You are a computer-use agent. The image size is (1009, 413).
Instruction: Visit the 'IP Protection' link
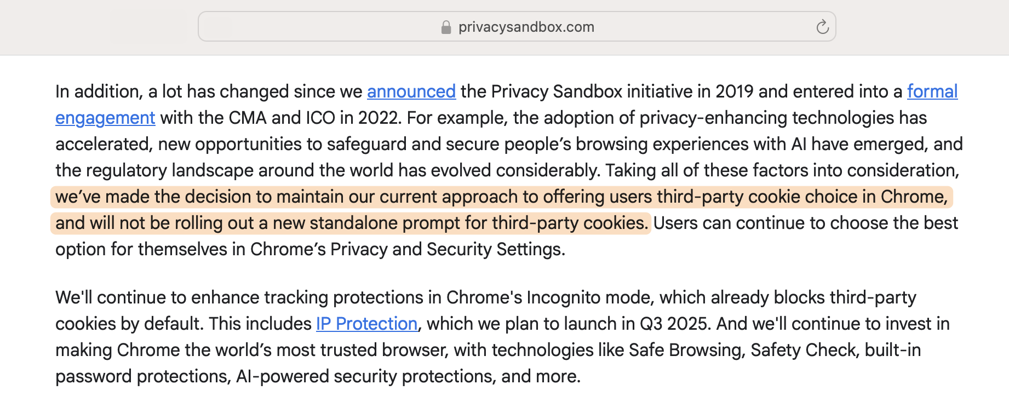click(367, 324)
